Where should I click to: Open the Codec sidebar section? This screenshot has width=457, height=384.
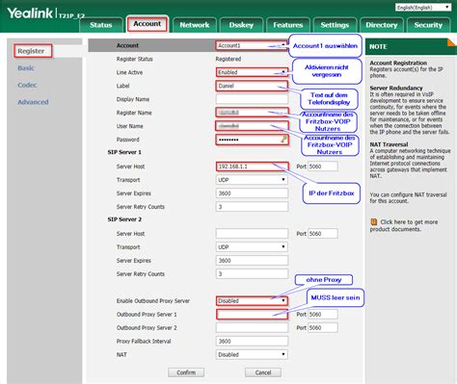tap(27, 85)
